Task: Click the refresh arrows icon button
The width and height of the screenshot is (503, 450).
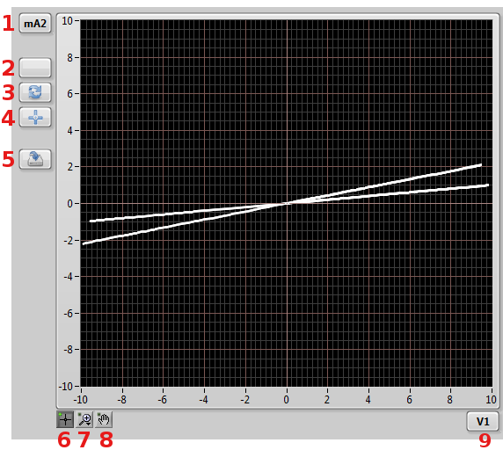Action: 35,92
